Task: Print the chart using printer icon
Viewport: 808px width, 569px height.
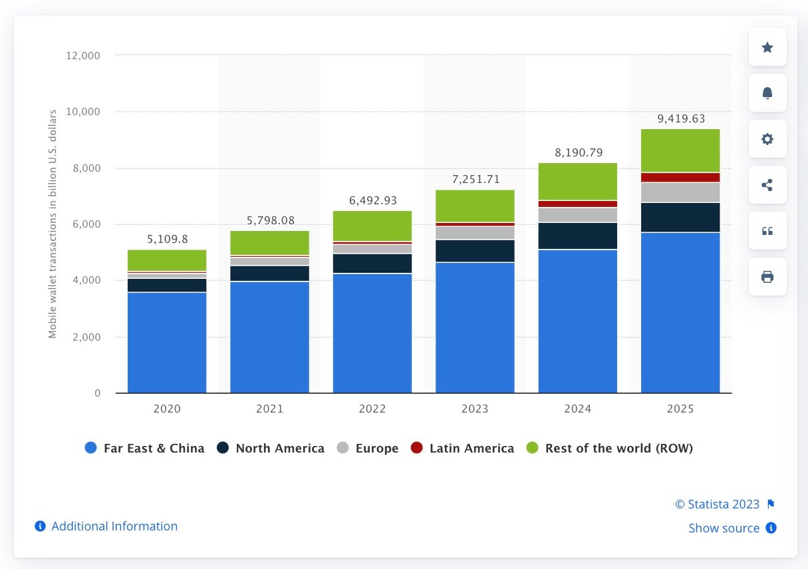Action: pos(767,277)
